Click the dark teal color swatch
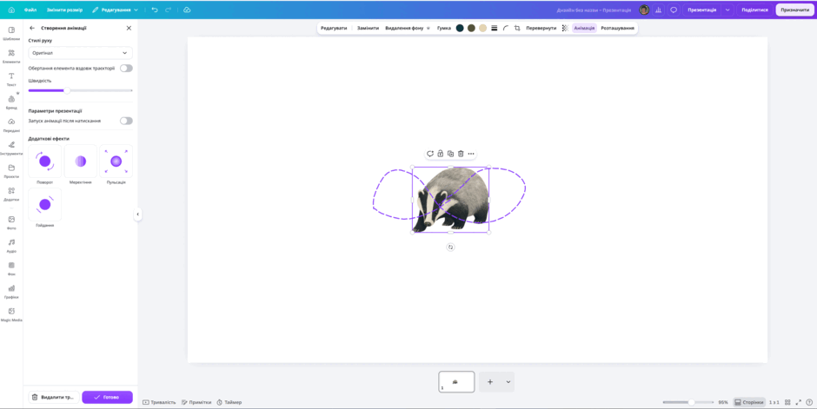This screenshot has height=409, width=817. tap(460, 28)
